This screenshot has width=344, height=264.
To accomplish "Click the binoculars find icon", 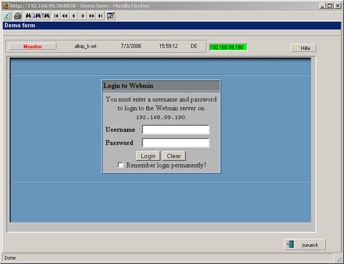I will click(x=29, y=16).
